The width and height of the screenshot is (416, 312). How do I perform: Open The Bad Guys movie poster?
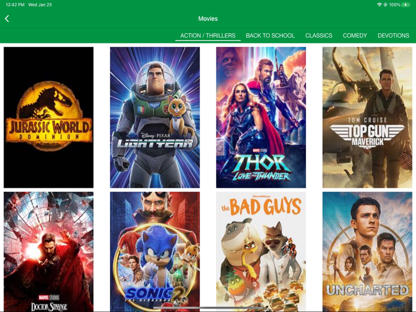(261, 252)
